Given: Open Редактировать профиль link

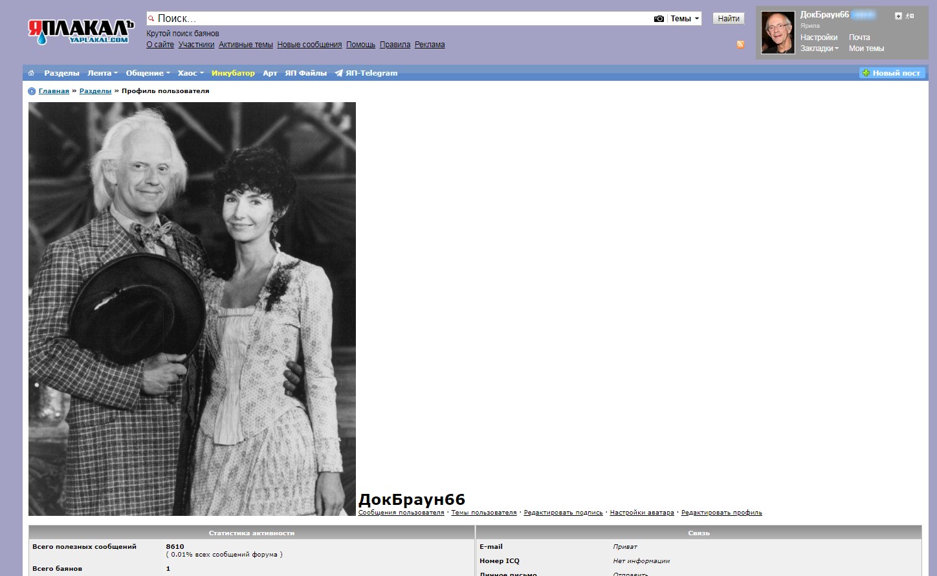Looking at the screenshot, I should (x=722, y=513).
